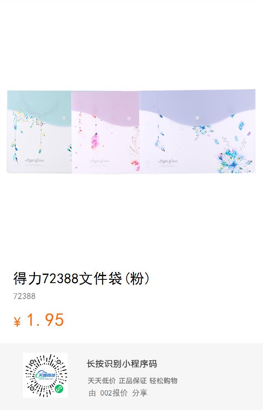Viewport: 263px width, 410px height.
Task: Click the green mini-program icon on QR code
Action: pyautogui.click(x=59, y=389)
